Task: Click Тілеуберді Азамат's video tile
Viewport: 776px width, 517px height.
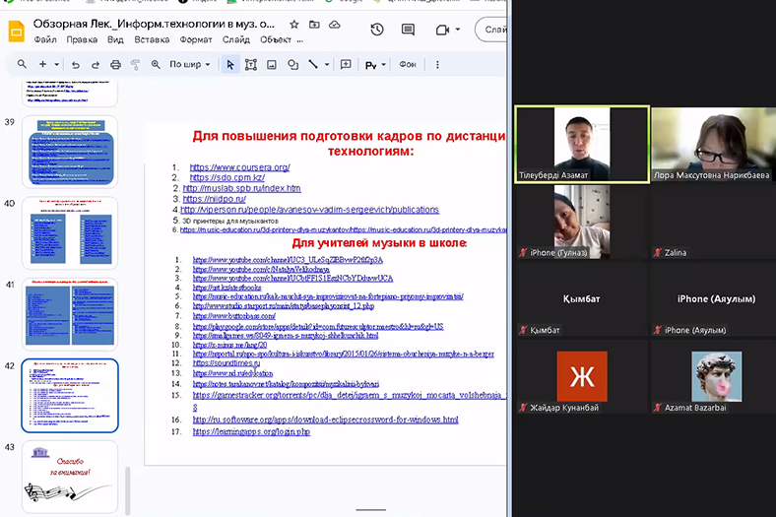Action: [581, 145]
